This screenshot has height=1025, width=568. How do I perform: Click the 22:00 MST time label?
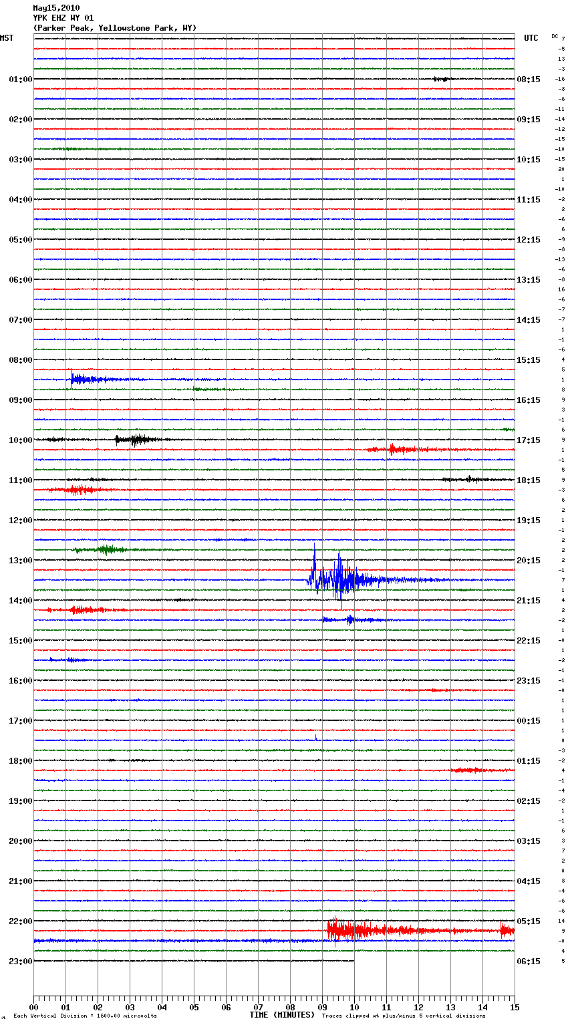point(20,921)
